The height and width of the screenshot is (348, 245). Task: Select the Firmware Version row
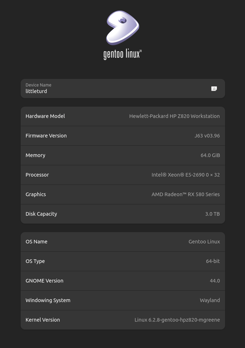123,135
